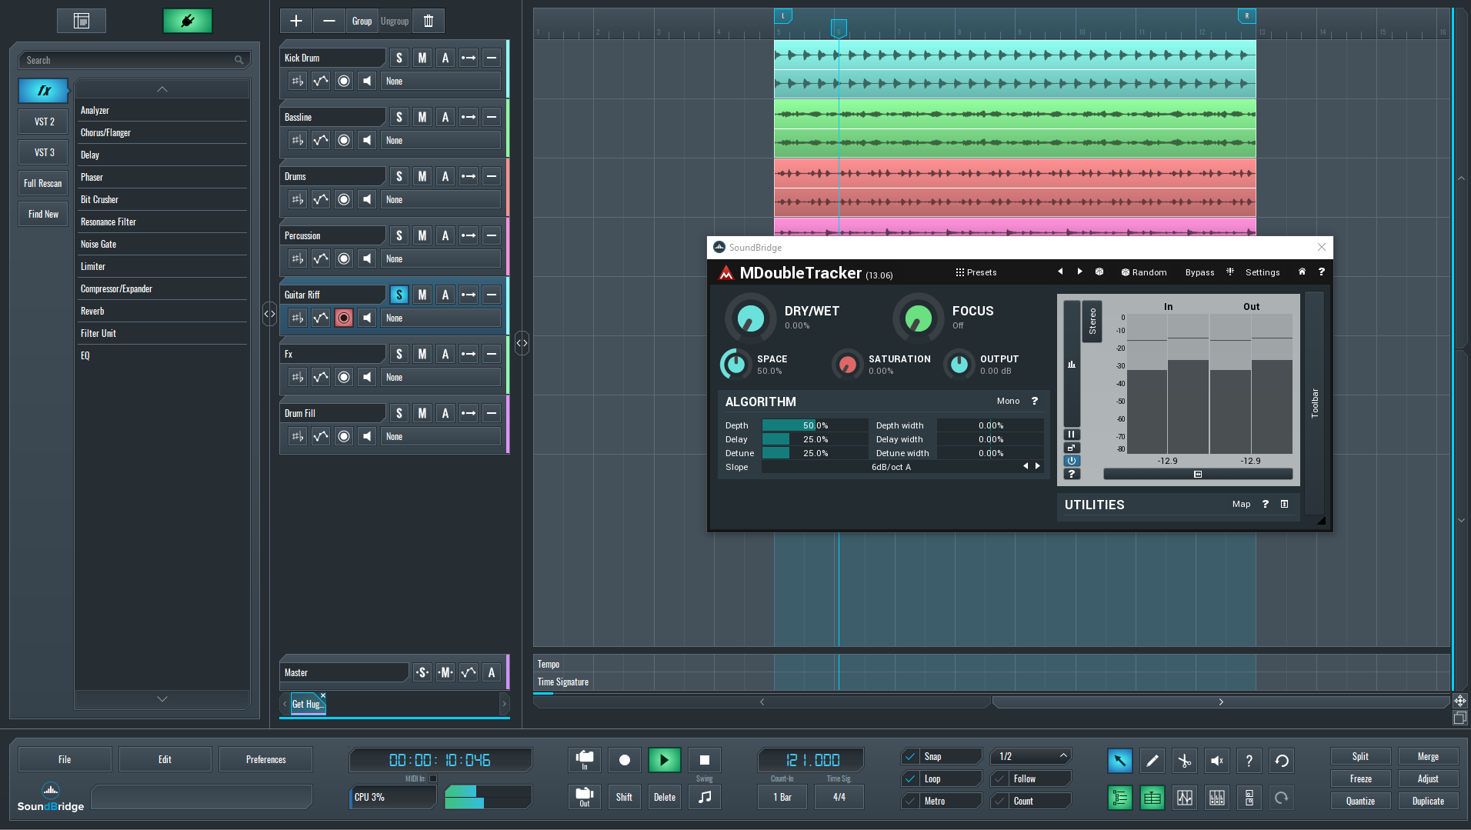This screenshot has width=1471, height=830.
Task: Solo the Kick Drum track
Action: 399,58
